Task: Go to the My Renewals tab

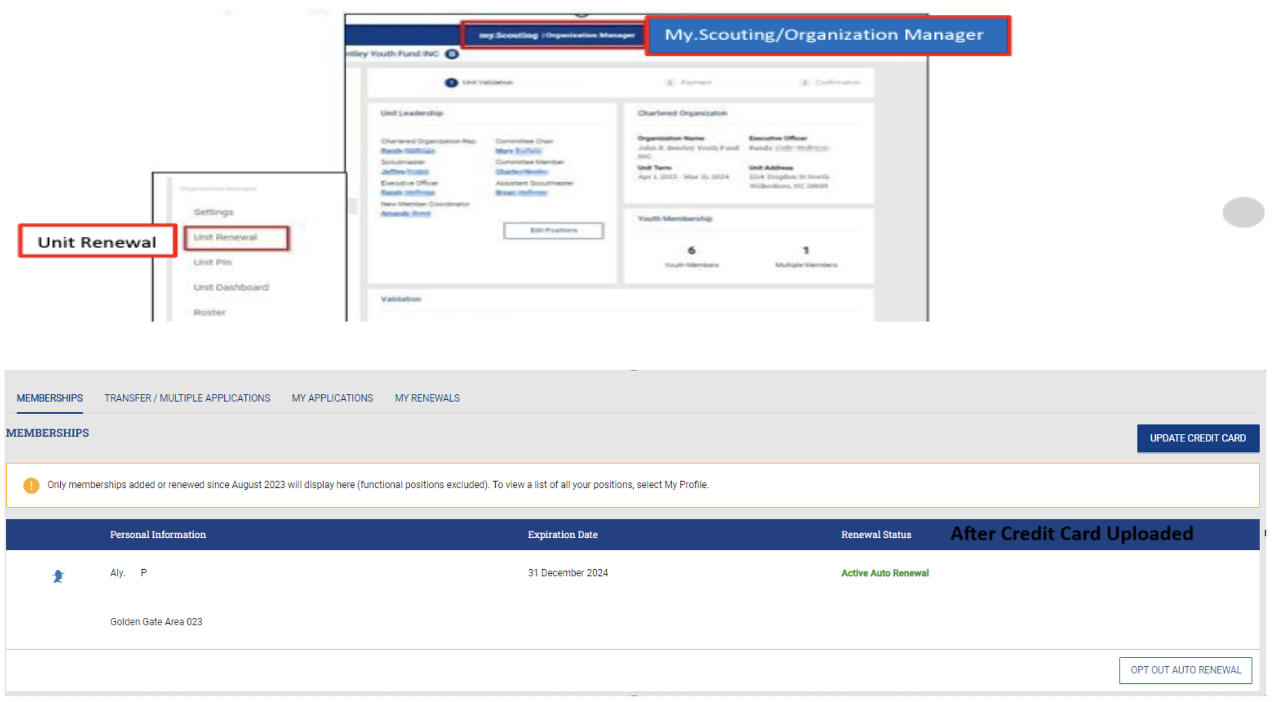Action: (427, 398)
